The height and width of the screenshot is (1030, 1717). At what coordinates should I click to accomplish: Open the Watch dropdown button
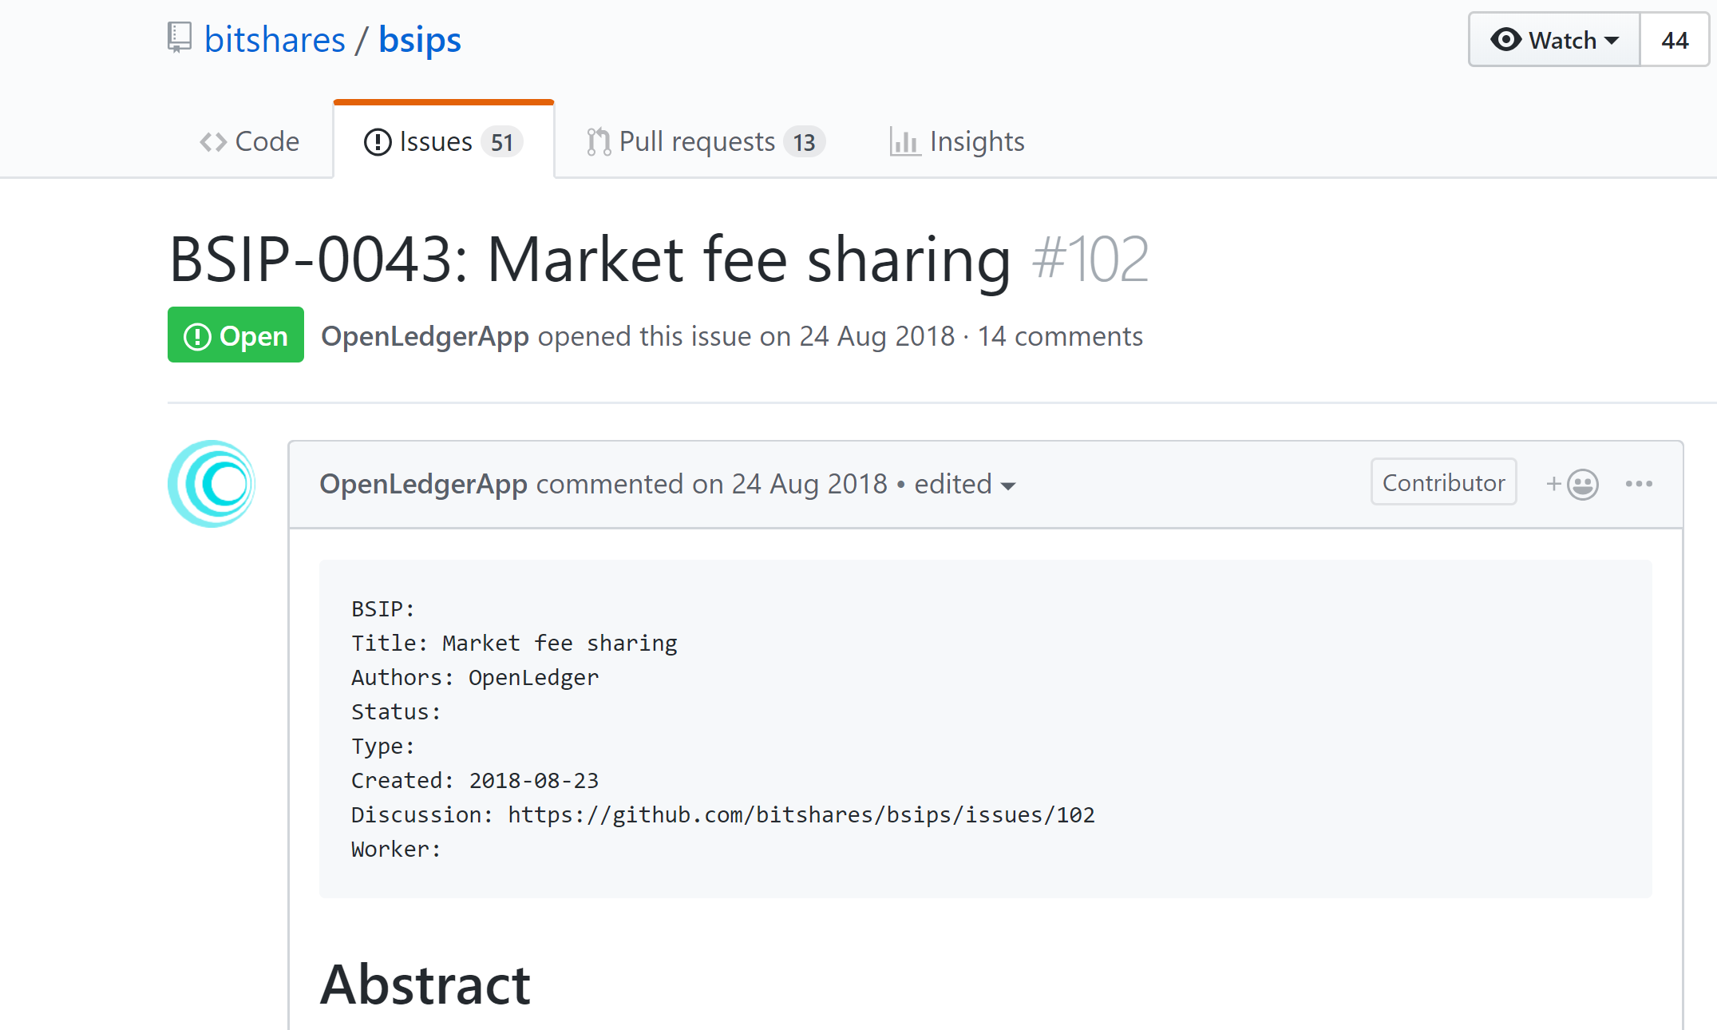[1554, 40]
